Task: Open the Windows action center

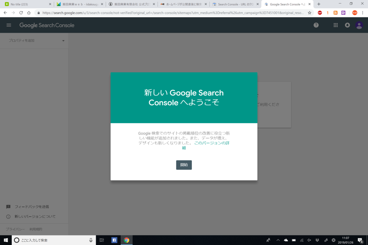Action: [x=360, y=240]
